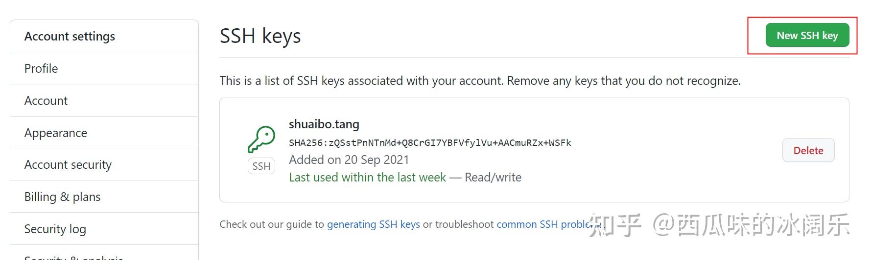Viewport: 872px width, 260px height.
Task: Click the Account settings sidebar header
Action: coord(70,37)
